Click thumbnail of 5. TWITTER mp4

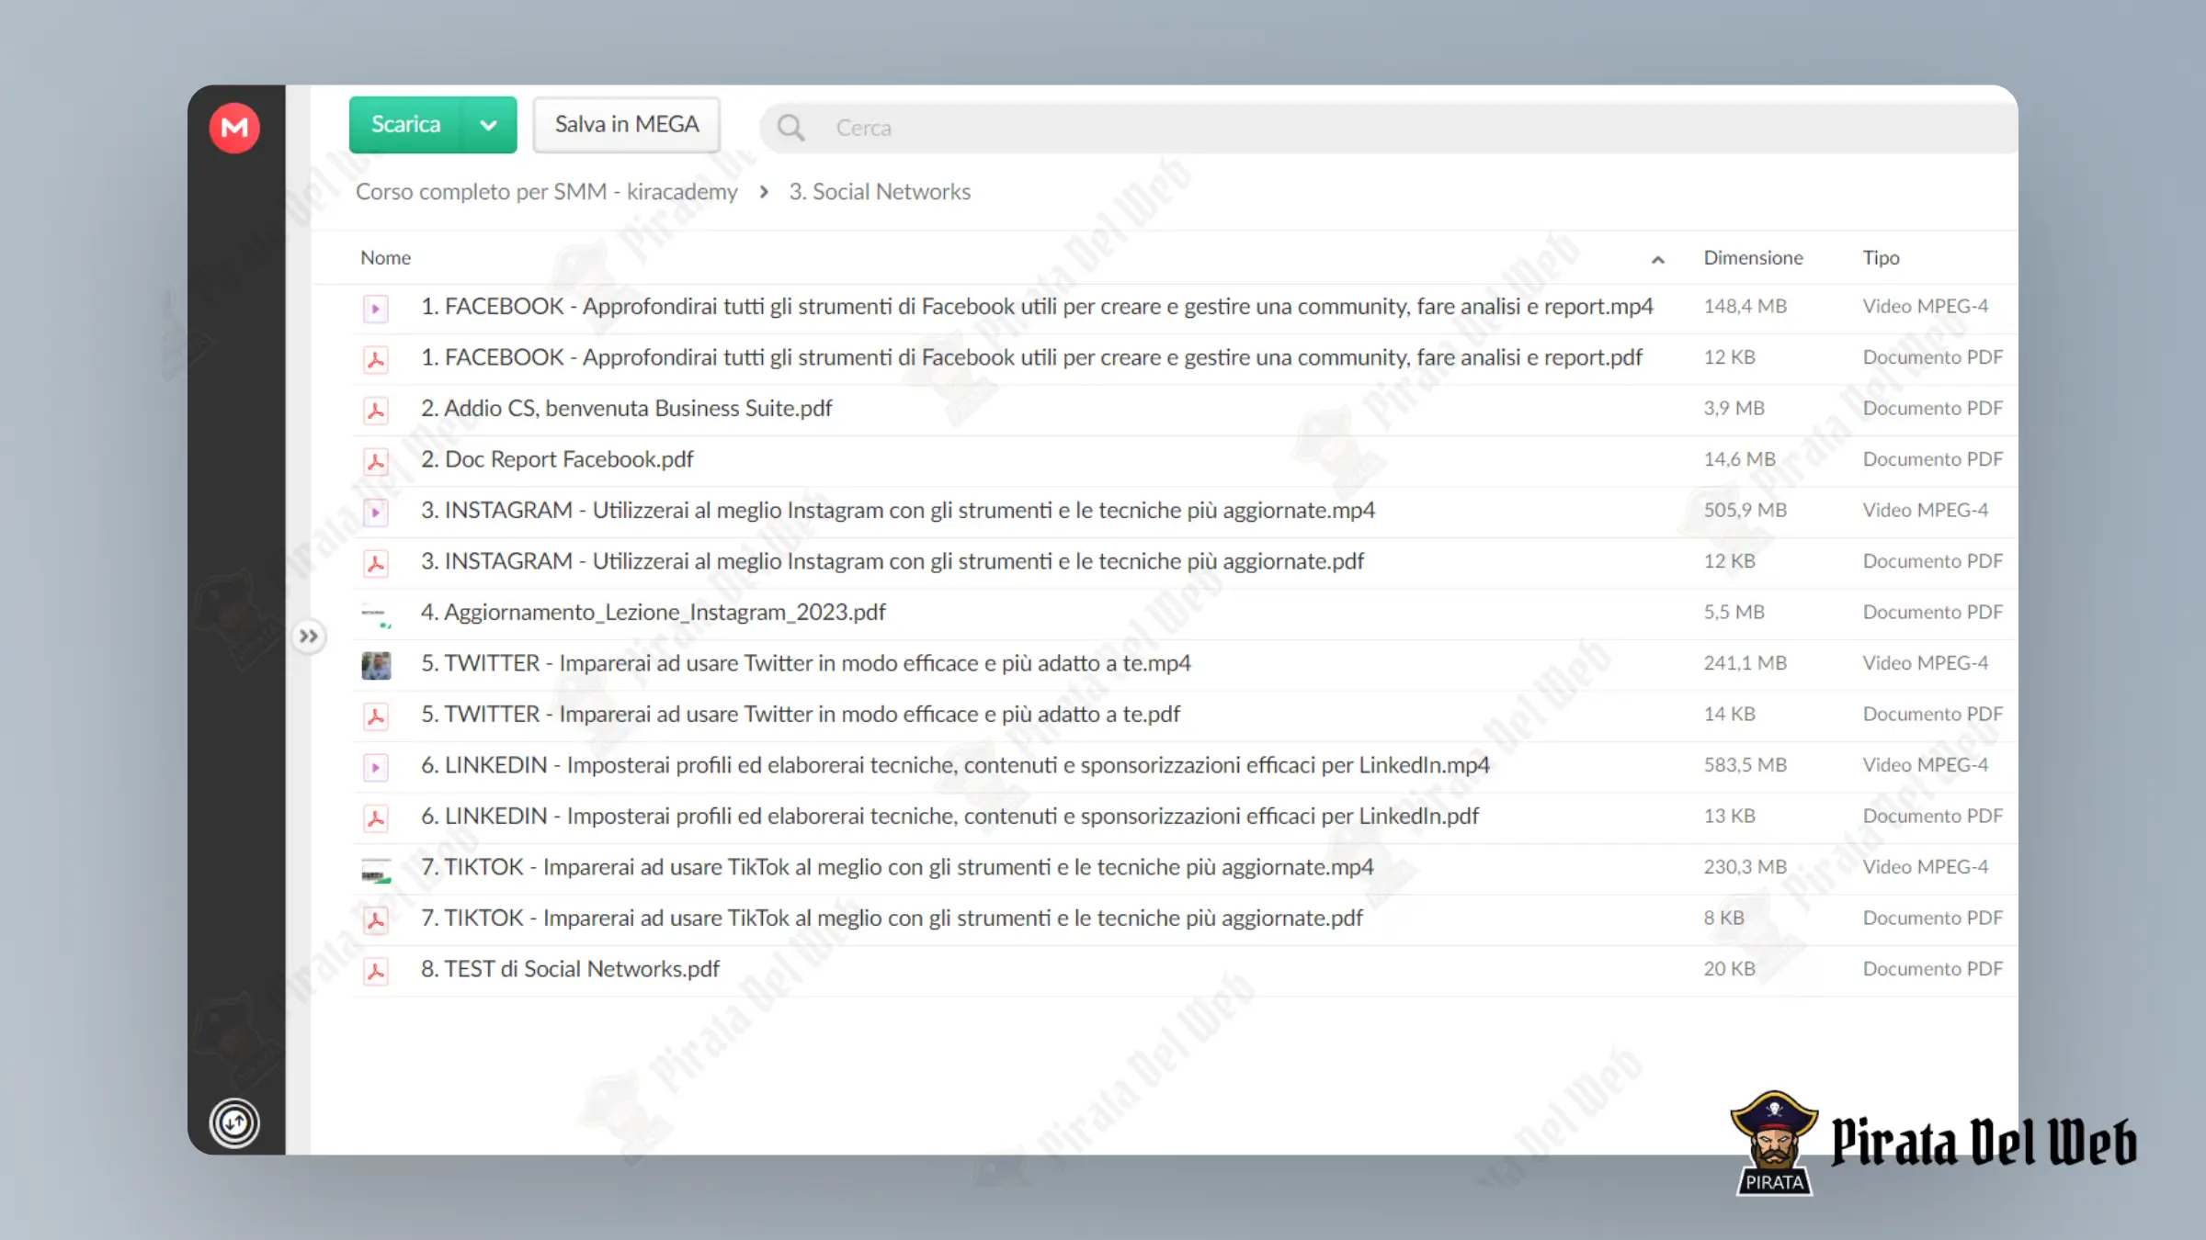pos(376,665)
